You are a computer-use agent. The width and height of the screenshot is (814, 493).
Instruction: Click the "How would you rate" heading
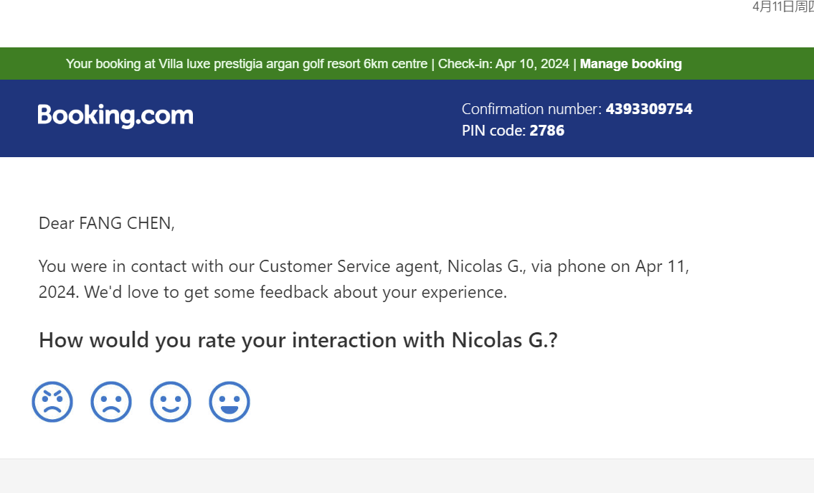pos(298,339)
